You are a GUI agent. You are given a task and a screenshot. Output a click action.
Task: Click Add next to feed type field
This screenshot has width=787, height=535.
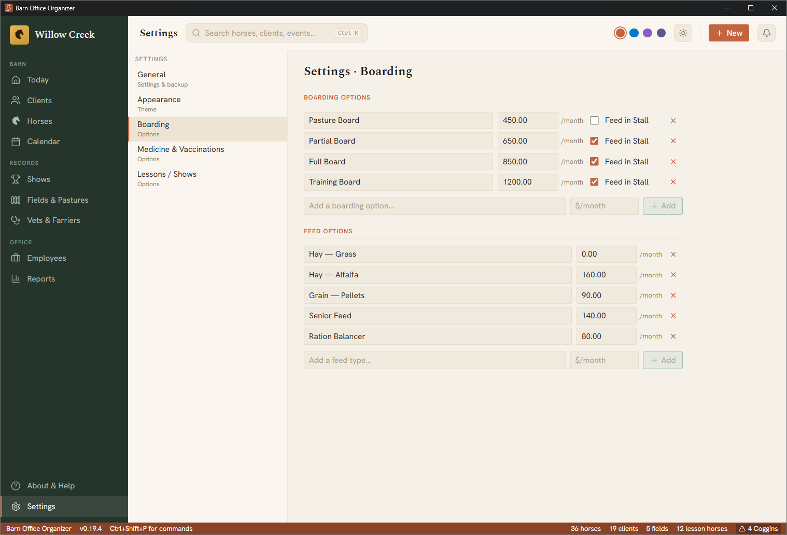tap(663, 360)
